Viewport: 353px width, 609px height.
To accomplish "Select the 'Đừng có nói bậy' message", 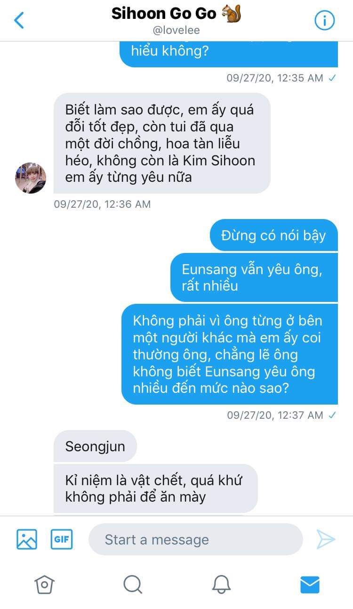I will pyautogui.click(x=273, y=235).
